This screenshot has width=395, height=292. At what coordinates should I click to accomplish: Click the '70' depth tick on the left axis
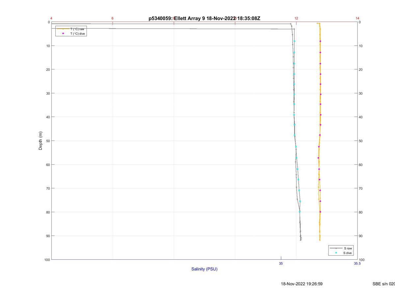coord(48,188)
